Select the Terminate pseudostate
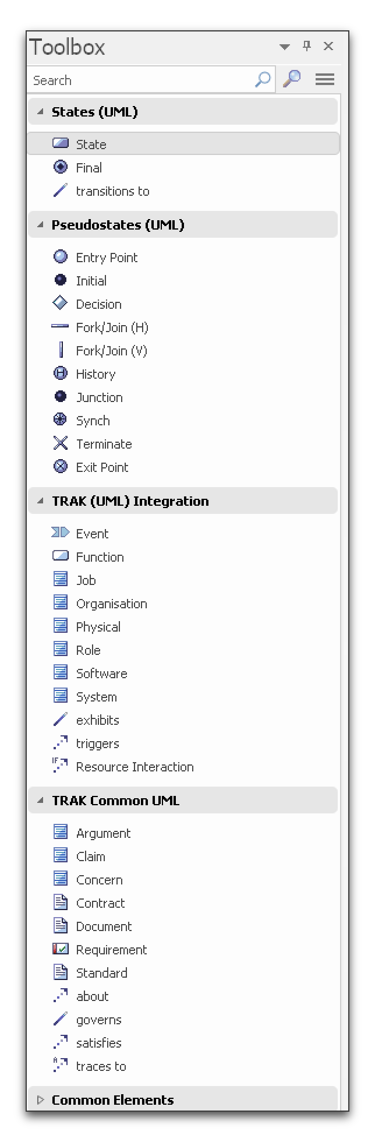The image size is (375, 1142). 104,444
